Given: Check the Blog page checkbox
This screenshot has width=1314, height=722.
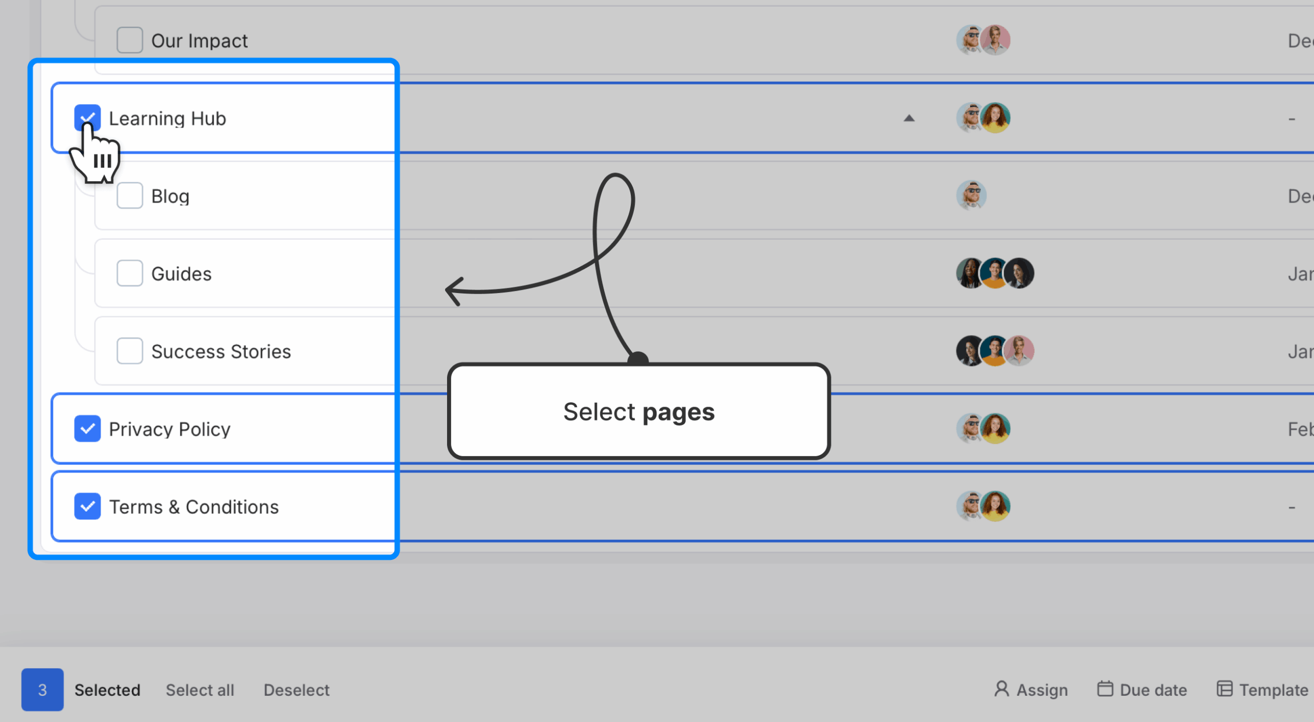Looking at the screenshot, I should [129, 196].
